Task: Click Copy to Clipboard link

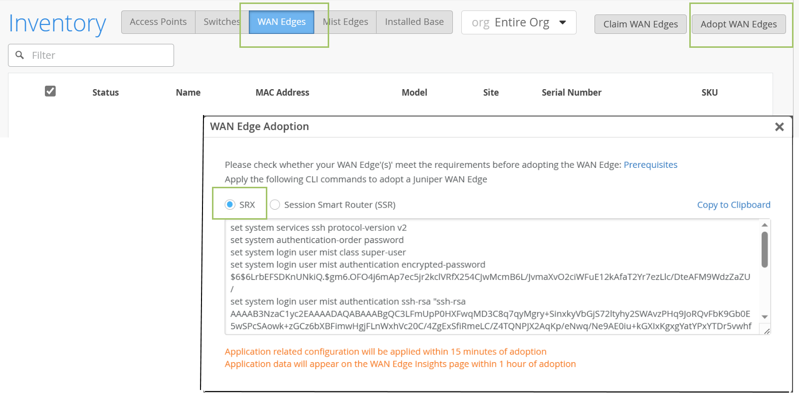Action: pos(733,205)
